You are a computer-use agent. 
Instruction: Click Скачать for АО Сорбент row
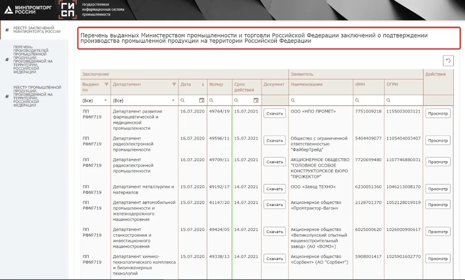pyautogui.click(x=274, y=258)
